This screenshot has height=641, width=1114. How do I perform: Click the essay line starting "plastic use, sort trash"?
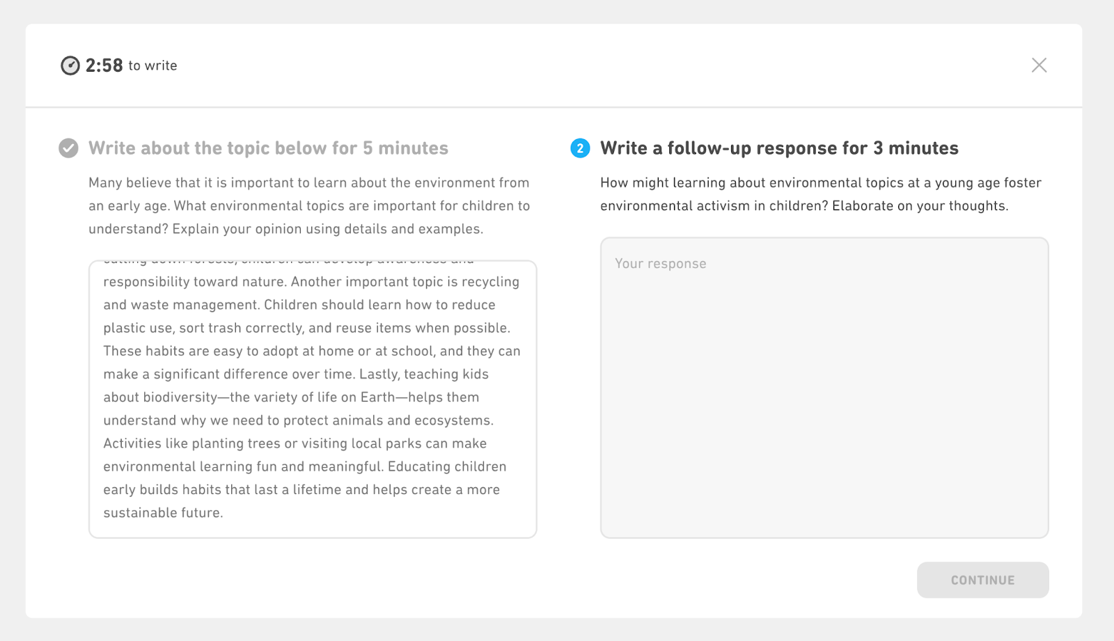(x=306, y=328)
